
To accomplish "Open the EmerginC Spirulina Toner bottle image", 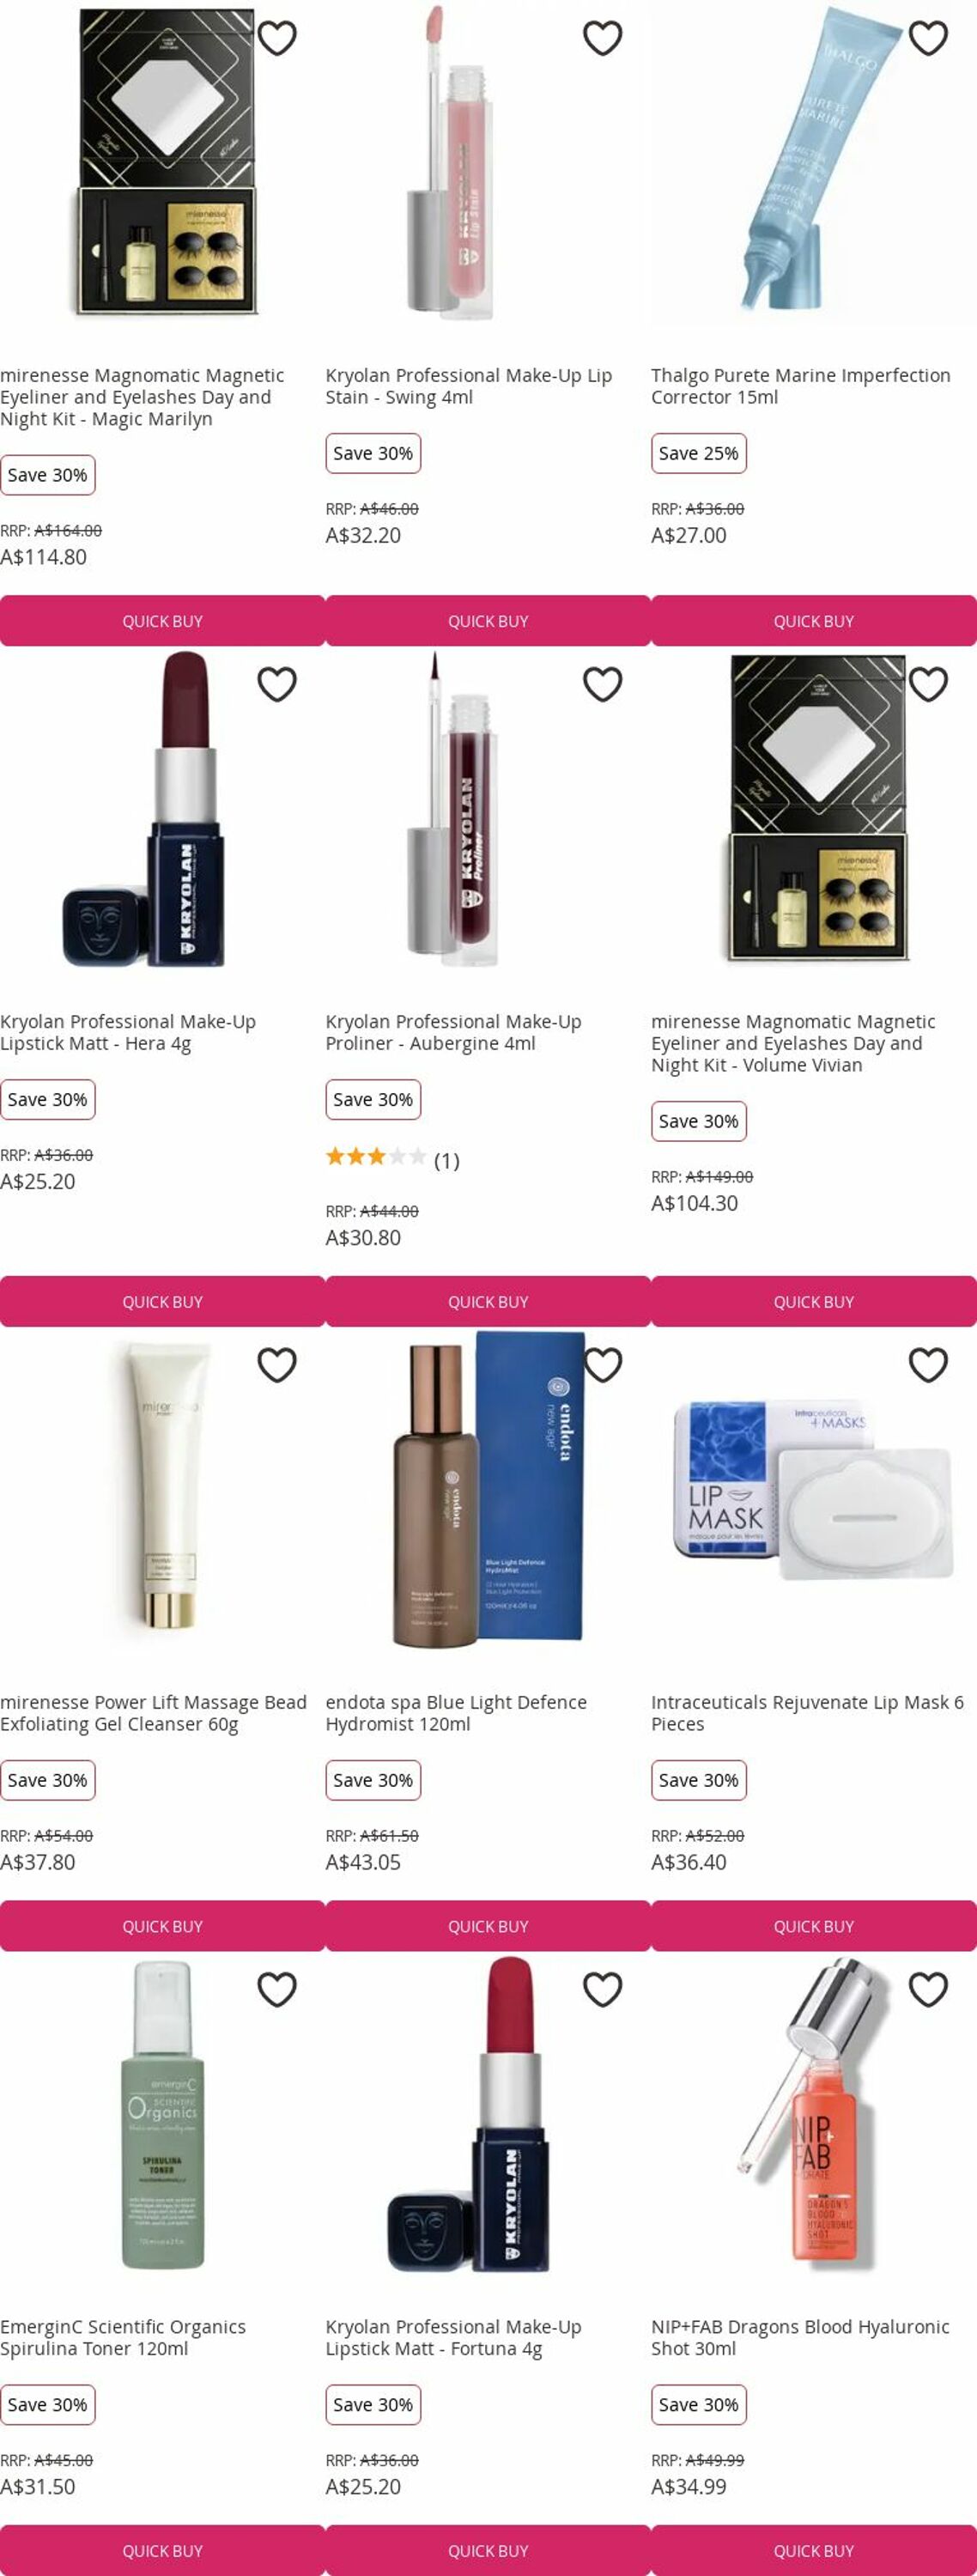I will click(163, 2113).
